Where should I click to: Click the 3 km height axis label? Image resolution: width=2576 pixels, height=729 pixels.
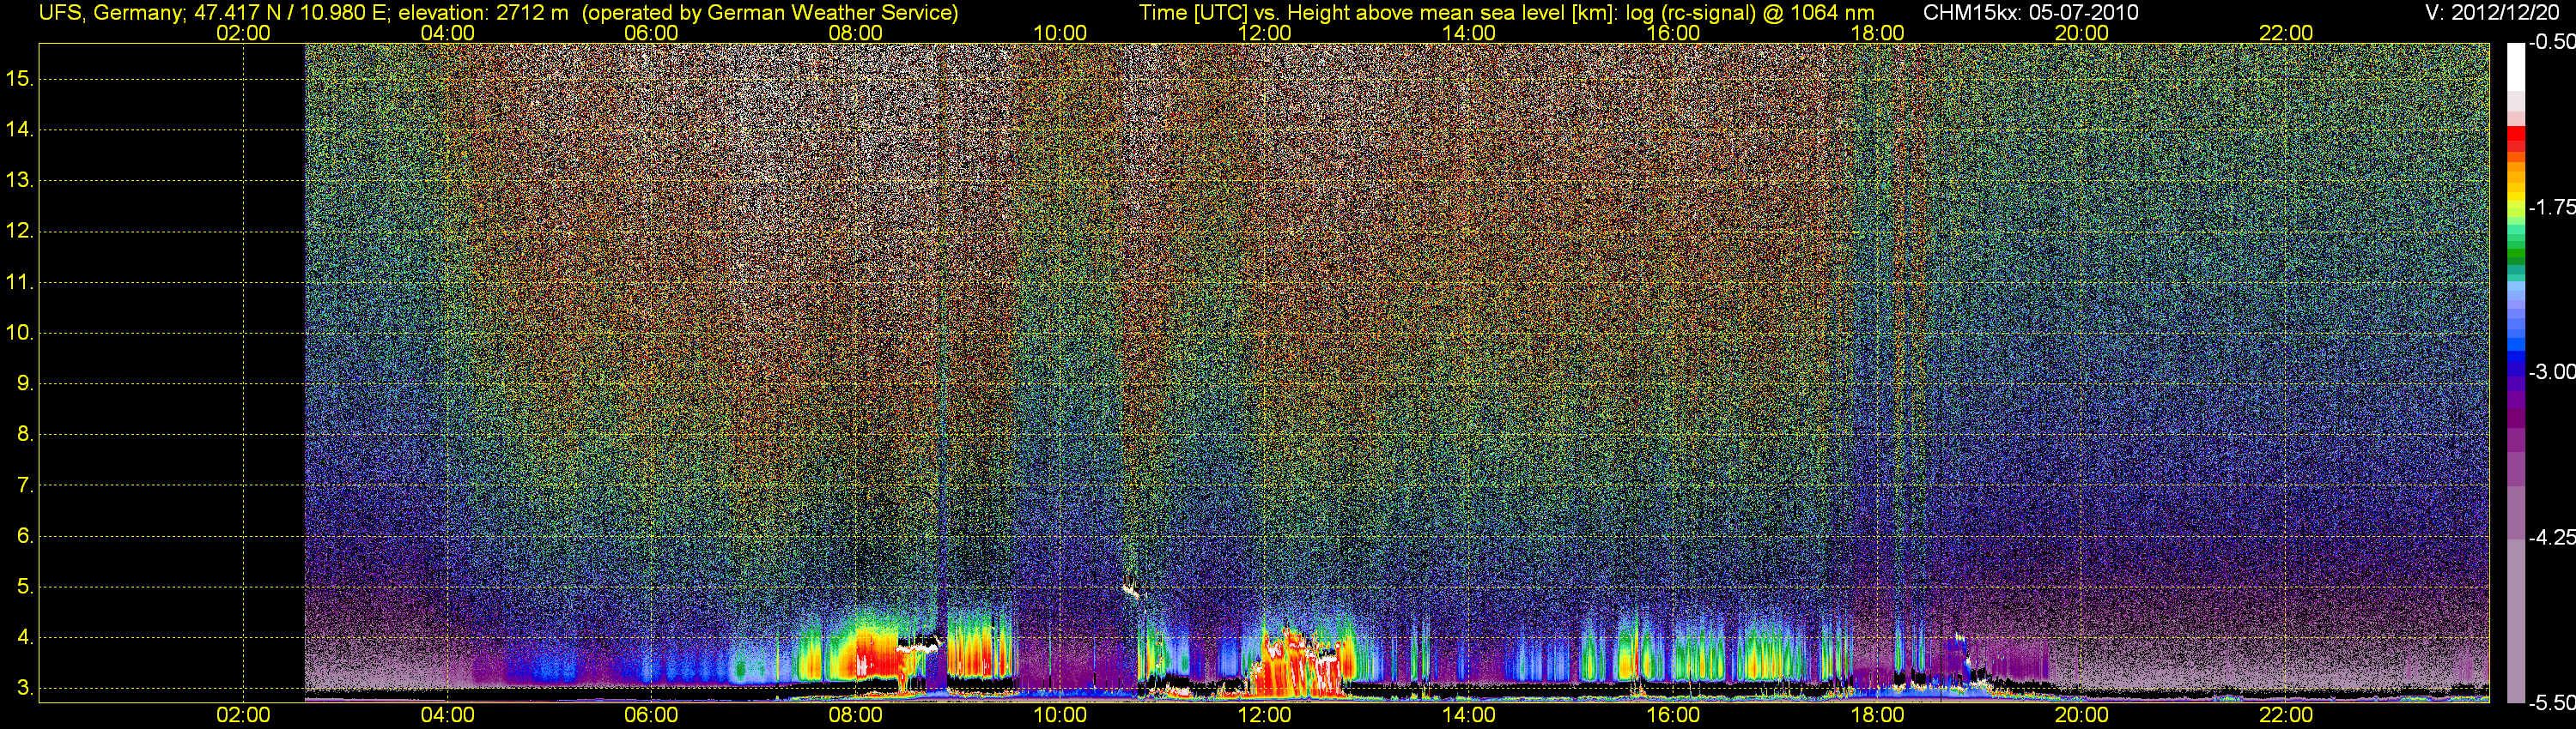click(25, 688)
